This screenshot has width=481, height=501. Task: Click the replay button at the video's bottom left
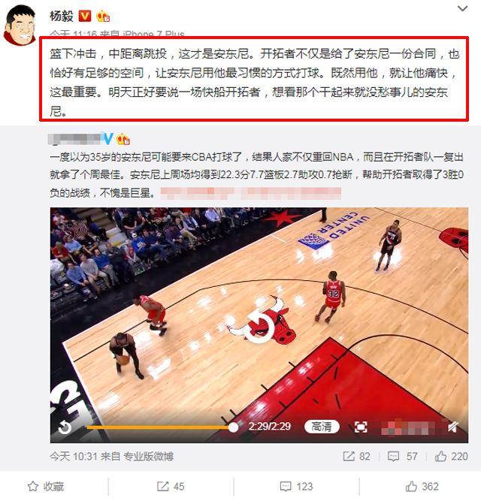65,427
